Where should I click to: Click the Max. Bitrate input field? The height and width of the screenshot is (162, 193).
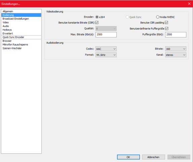pos(106,35)
